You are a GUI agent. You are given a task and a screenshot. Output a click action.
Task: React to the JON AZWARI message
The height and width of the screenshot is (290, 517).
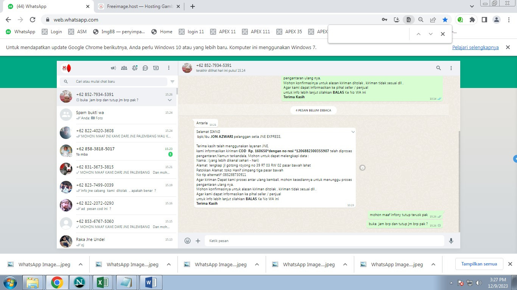pos(362,167)
